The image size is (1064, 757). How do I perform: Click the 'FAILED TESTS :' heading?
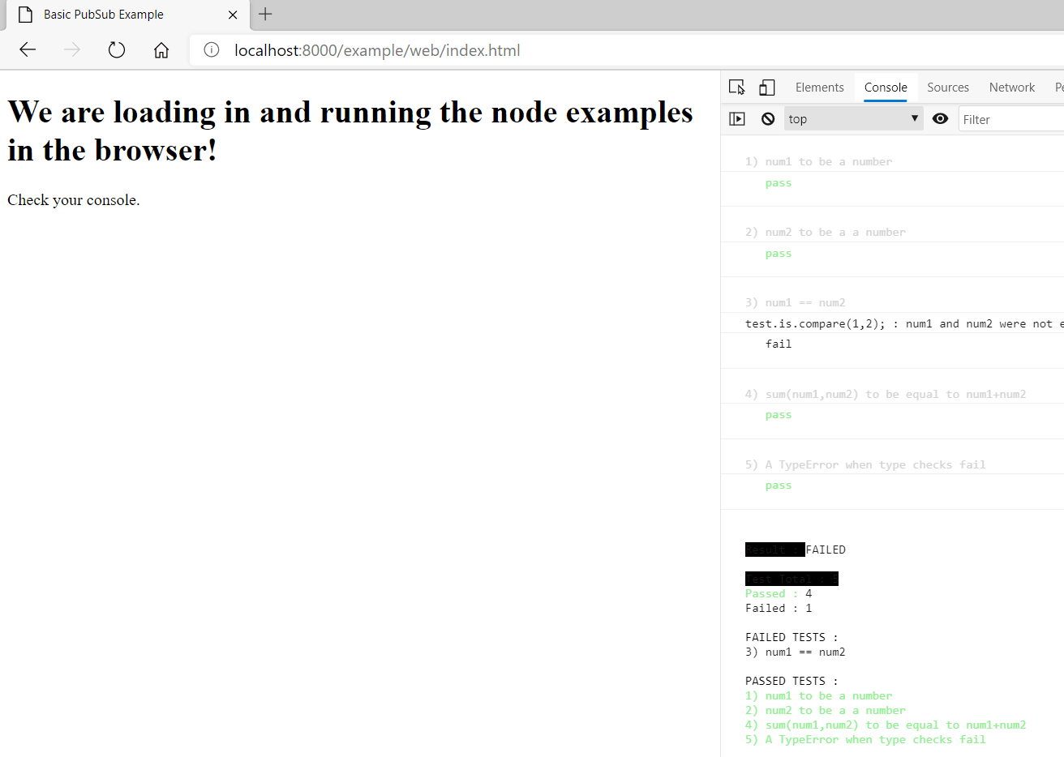point(792,637)
